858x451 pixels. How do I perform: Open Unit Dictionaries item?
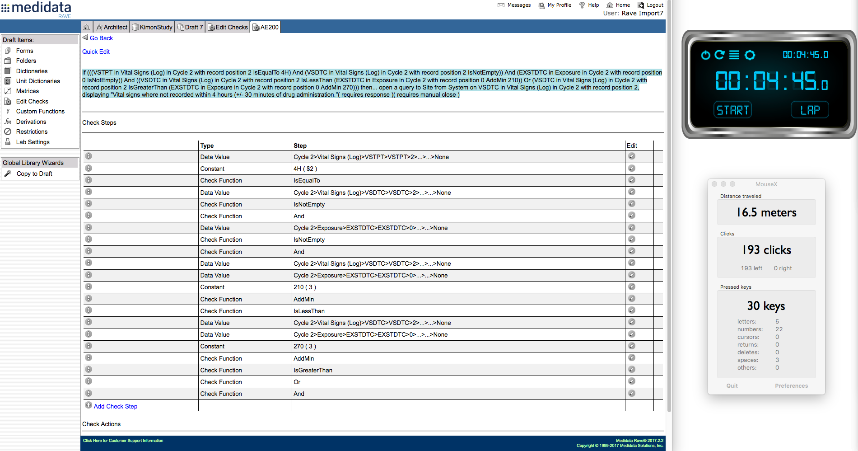38,81
